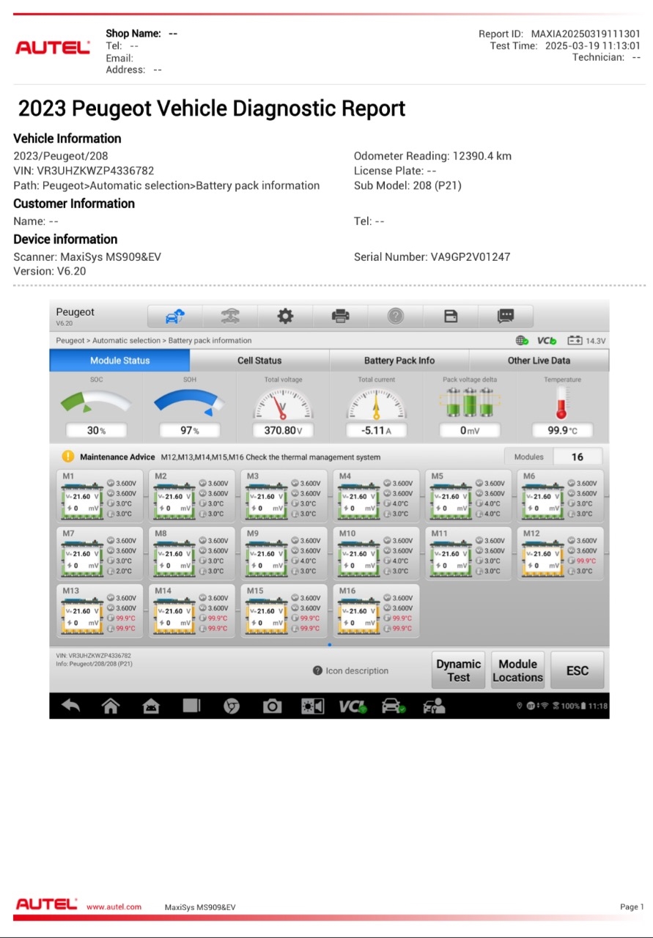653x938 pixels.
Task: Open module M8 card
Action: [x=191, y=553]
